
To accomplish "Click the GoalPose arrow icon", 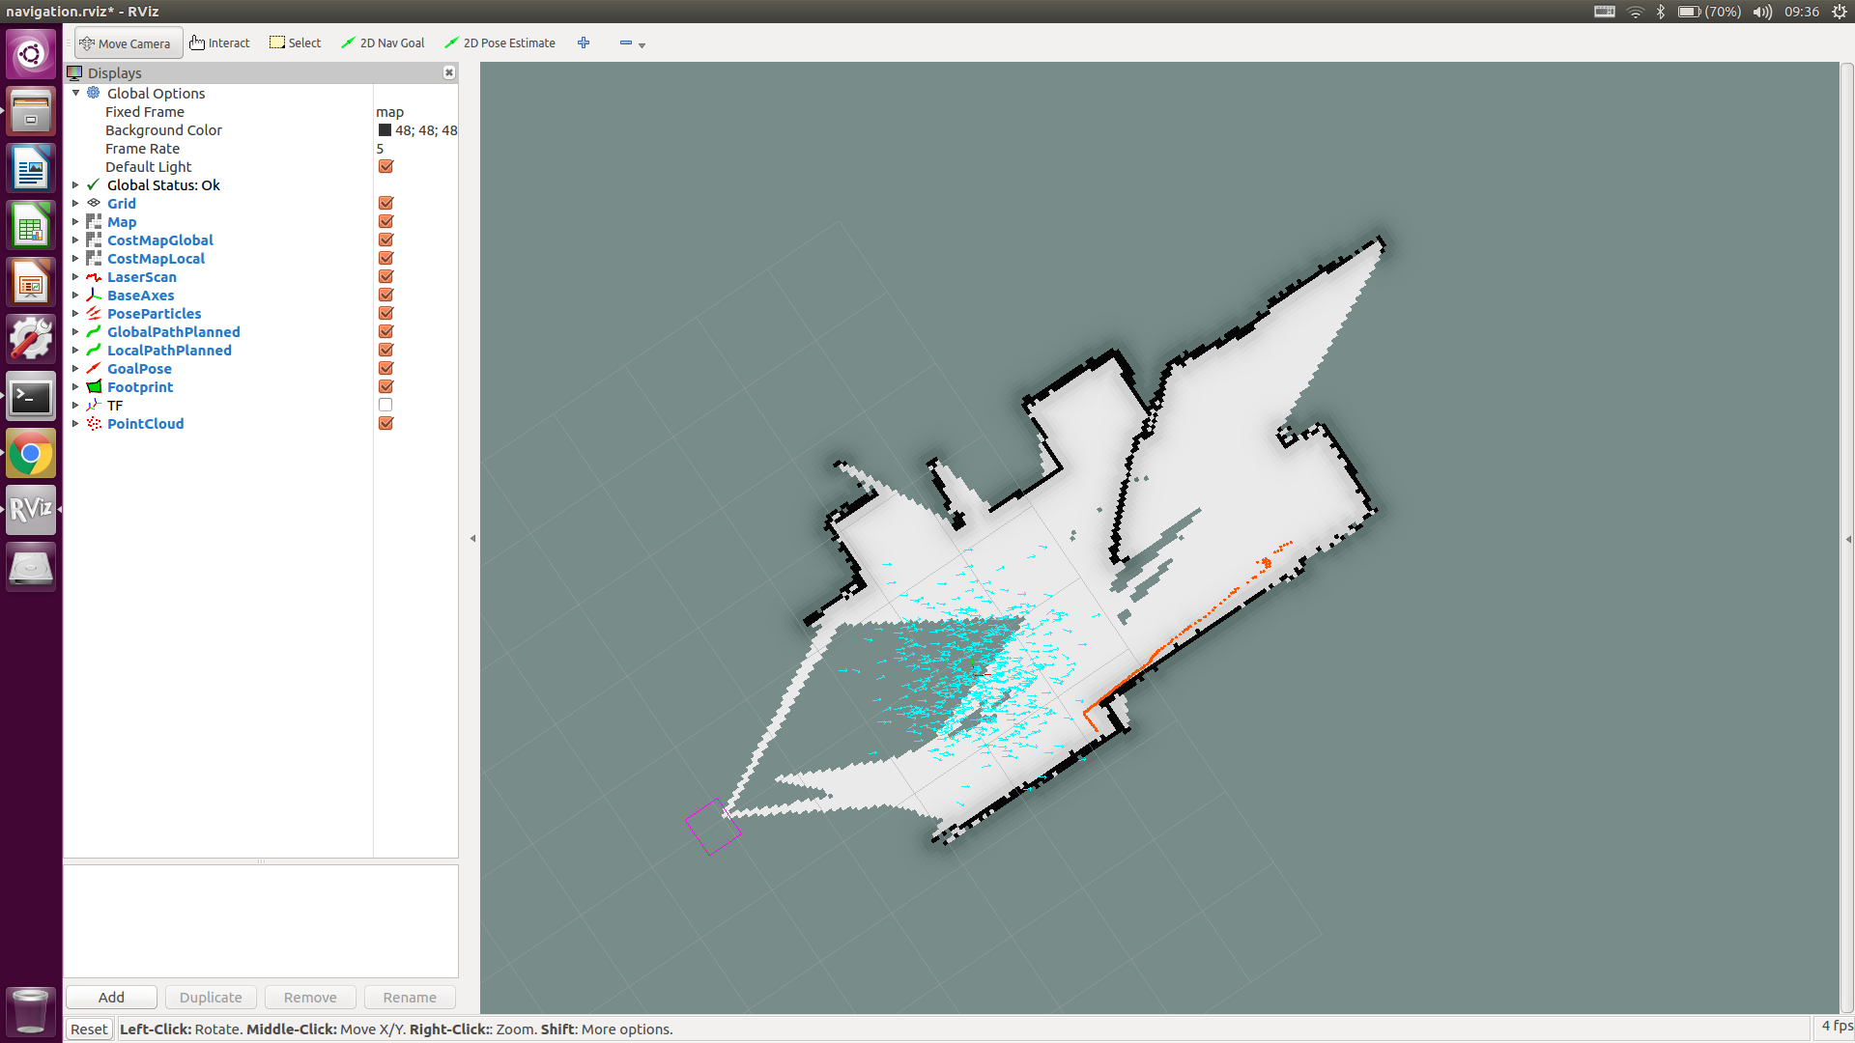I will click(94, 368).
